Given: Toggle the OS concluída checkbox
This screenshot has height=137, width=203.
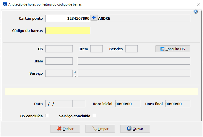Looking at the screenshot, I should tap(47, 116).
